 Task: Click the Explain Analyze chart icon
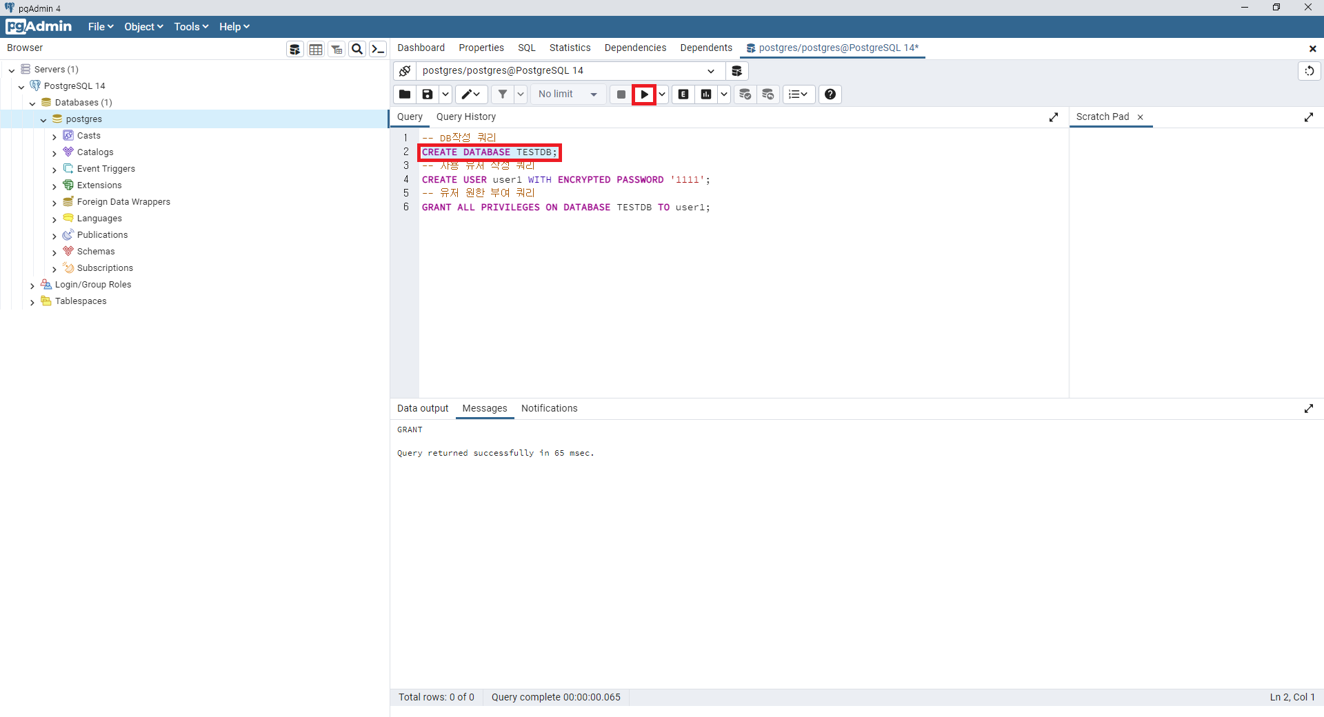(706, 94)
